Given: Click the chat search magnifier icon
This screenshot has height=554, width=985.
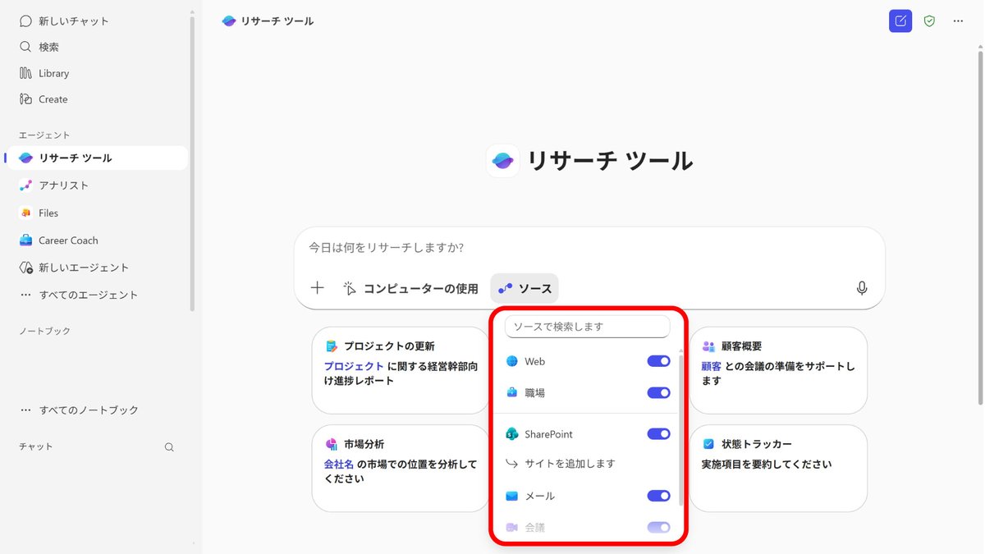Looking at the screenshot, I should coord(169,447).
